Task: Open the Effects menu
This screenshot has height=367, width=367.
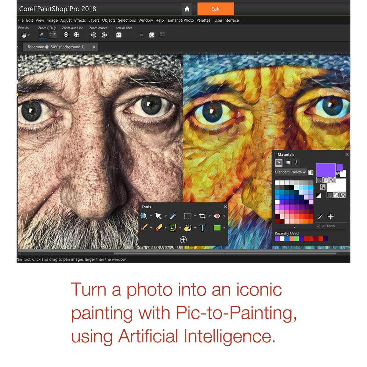Action: click(x=80, y=21)
